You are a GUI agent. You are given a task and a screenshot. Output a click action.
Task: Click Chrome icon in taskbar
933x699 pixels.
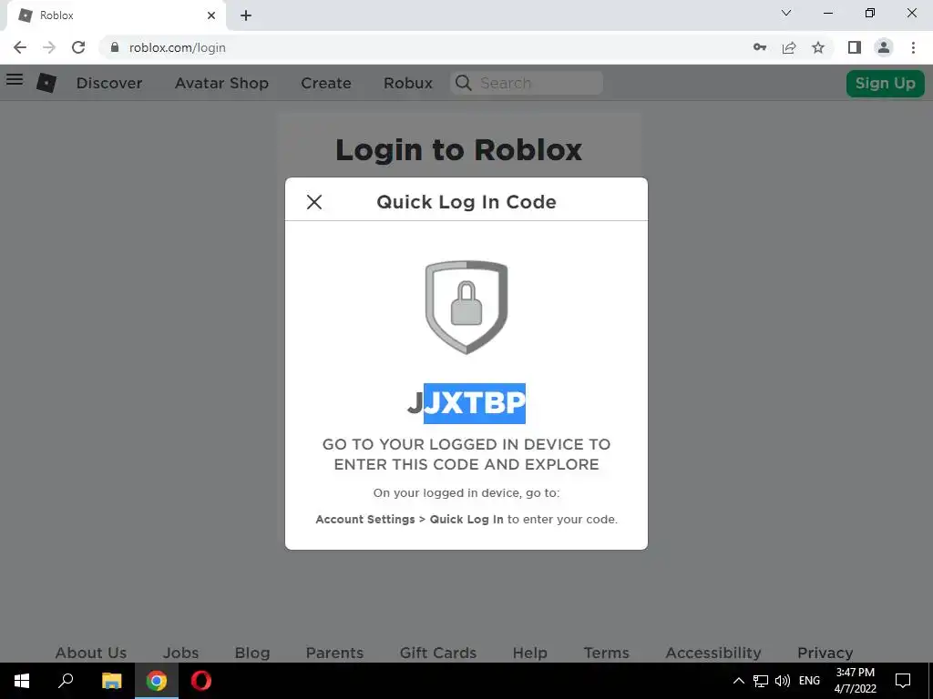pyautogui.click(x=157, y=681)
